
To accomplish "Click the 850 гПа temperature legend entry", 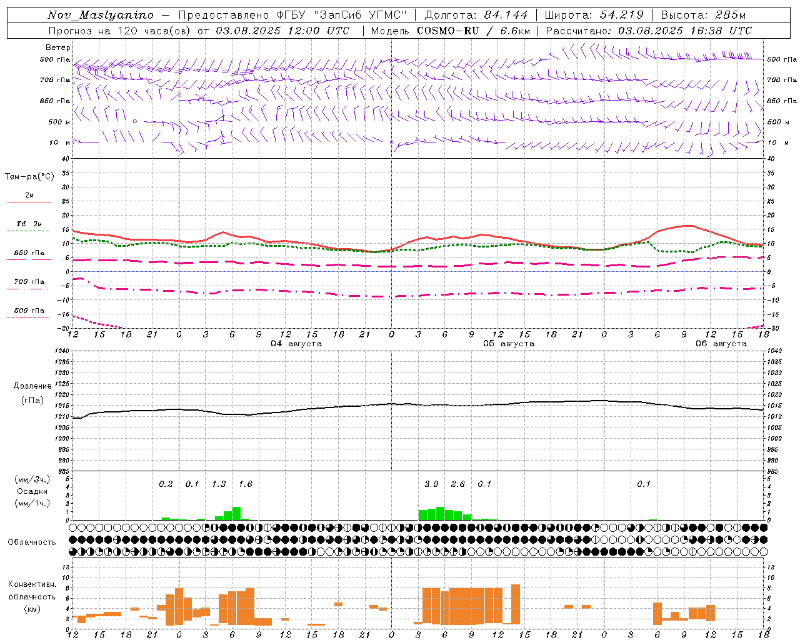I will pos(29,253).
